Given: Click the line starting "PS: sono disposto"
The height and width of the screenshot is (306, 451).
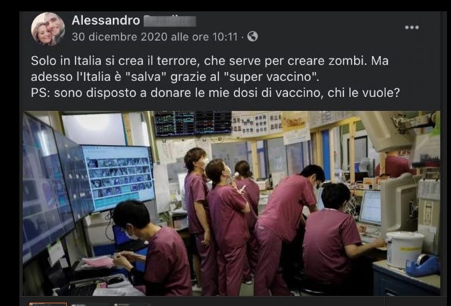Looking at the screenshot, I should [x=215, y=93].
